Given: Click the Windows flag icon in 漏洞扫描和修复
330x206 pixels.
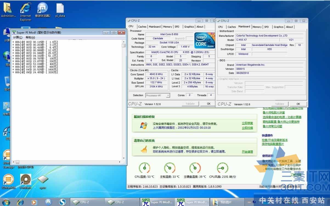Looking at the screenshot, I should (143, 126).
